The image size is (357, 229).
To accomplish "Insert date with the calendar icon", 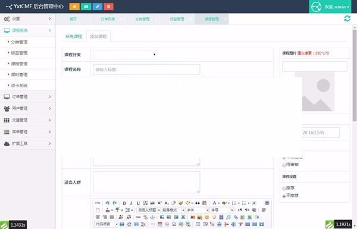I will (160, 224).
